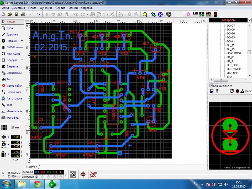The image size is (252, 189).
Task: Select the Дорожка track tool
Action: click(12, 35)
